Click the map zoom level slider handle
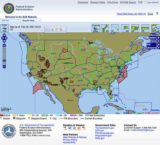This screenshot has width=160, height=145. pyautogui.click(x=4, y=61)
